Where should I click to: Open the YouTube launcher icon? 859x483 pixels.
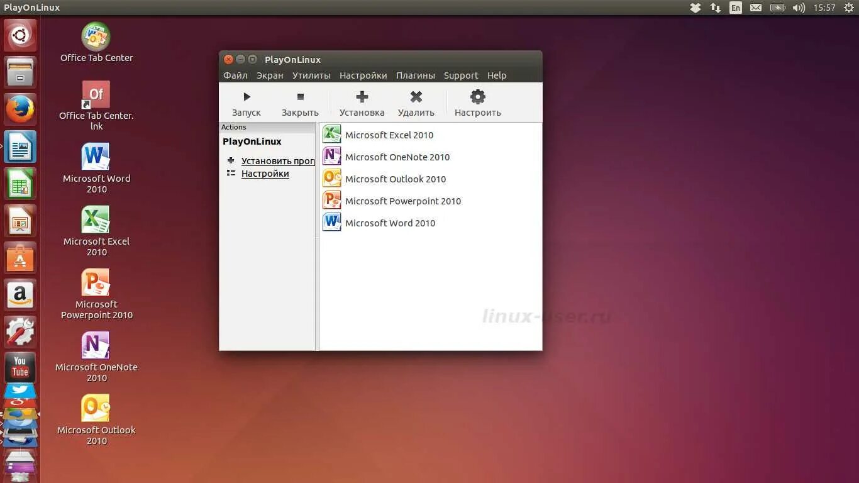tap(20, 367)
